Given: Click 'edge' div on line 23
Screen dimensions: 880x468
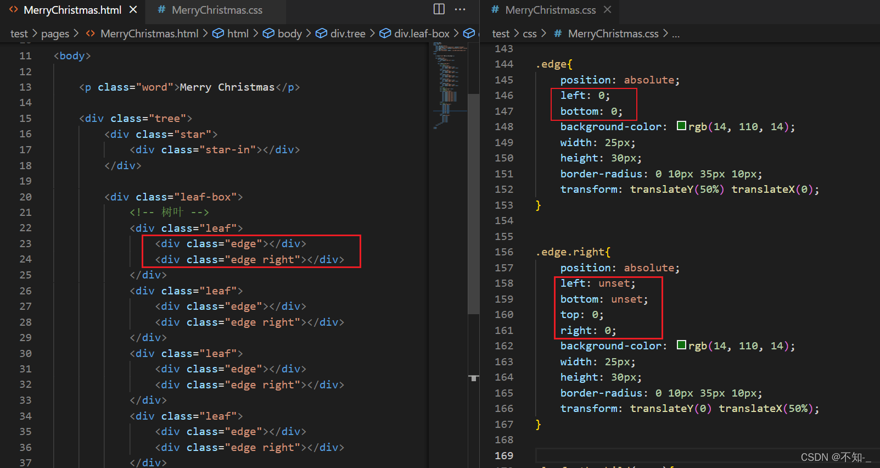Looking at the screenshot, I should coord(231,243).
